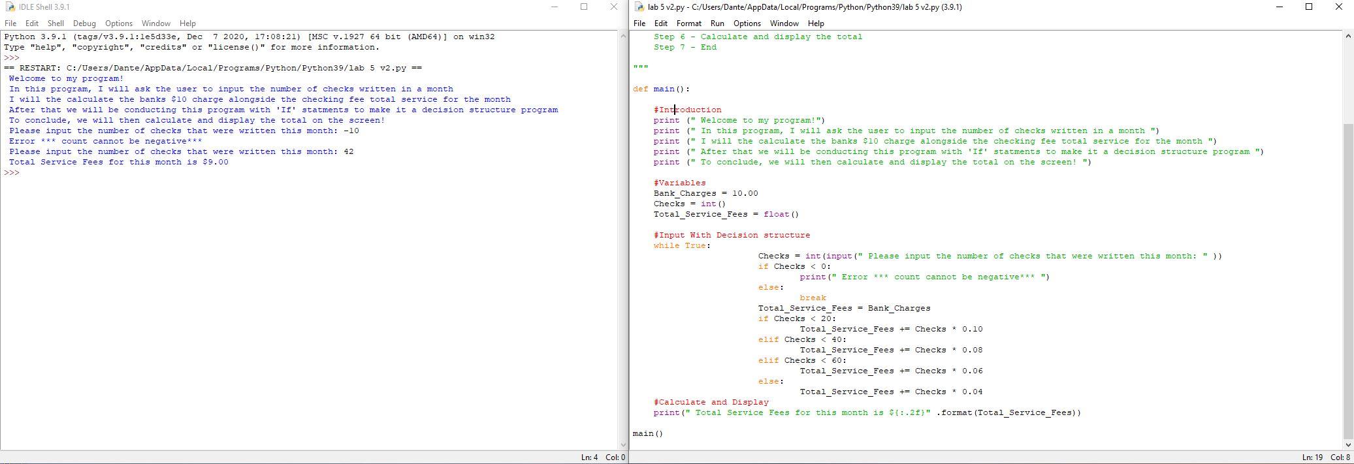
Task: Click 'Col: 0' in shell status bar
Action: (615, 457)
